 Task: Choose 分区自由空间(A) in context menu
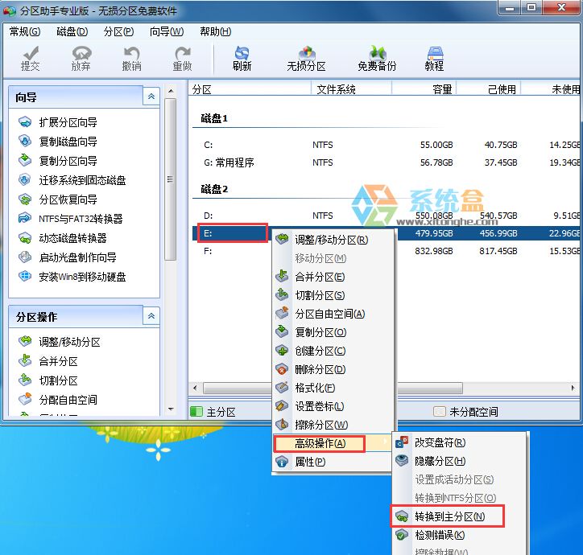coord(333,314)
